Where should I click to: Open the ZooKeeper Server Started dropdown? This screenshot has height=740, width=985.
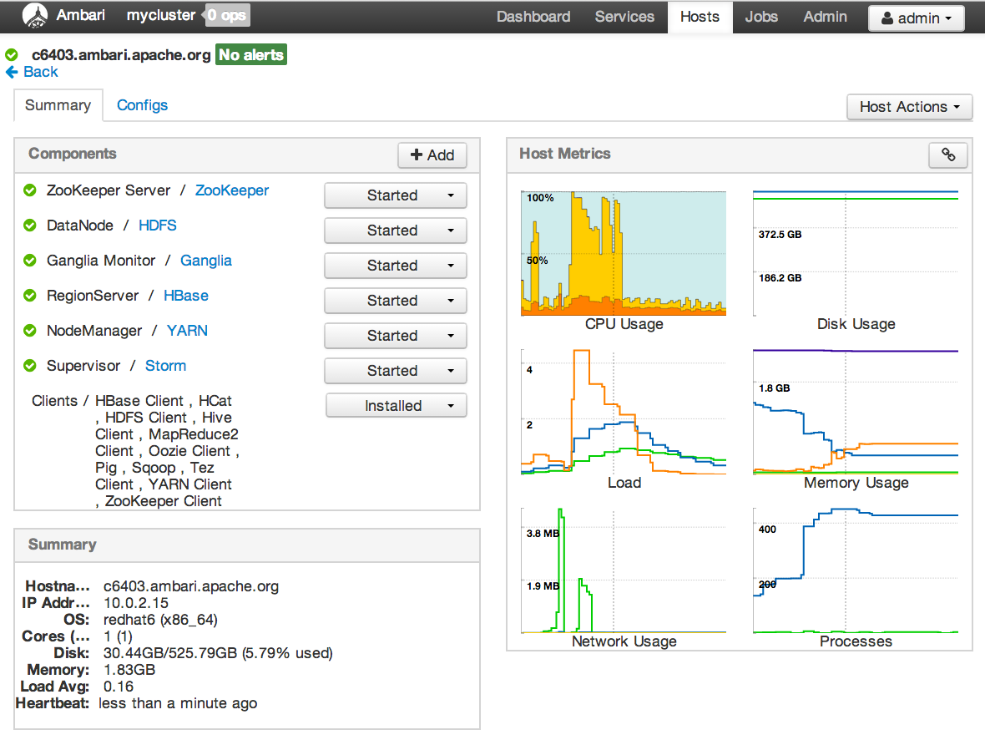click(396, 195)
